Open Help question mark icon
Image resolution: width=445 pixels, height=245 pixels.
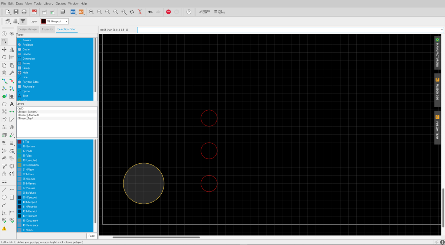pyautogui.click(x=189, y=12)
